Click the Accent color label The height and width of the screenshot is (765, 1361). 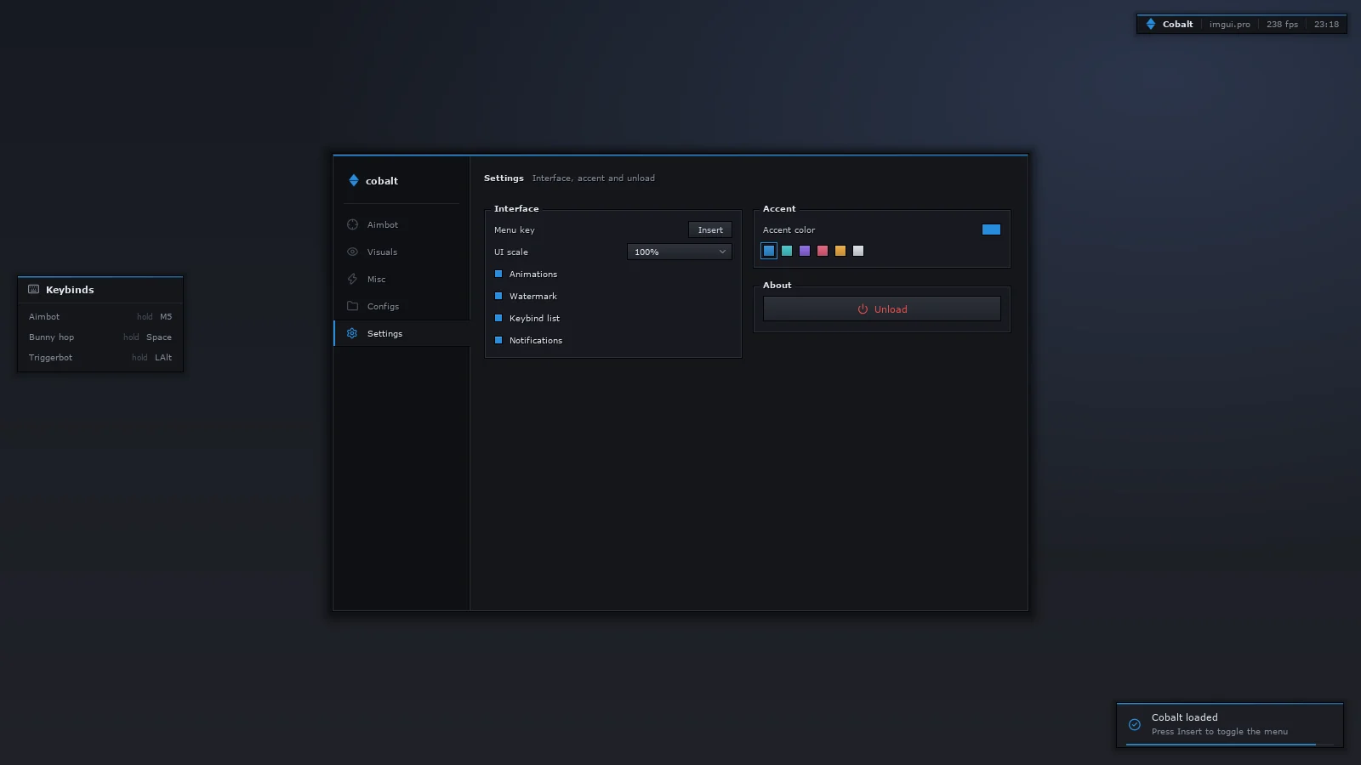789,229
